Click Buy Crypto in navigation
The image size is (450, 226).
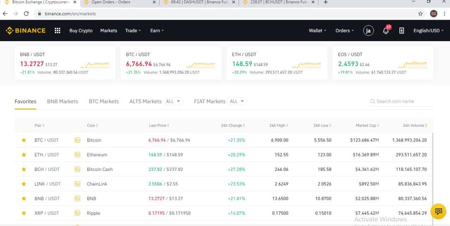[x=81, y=31]
